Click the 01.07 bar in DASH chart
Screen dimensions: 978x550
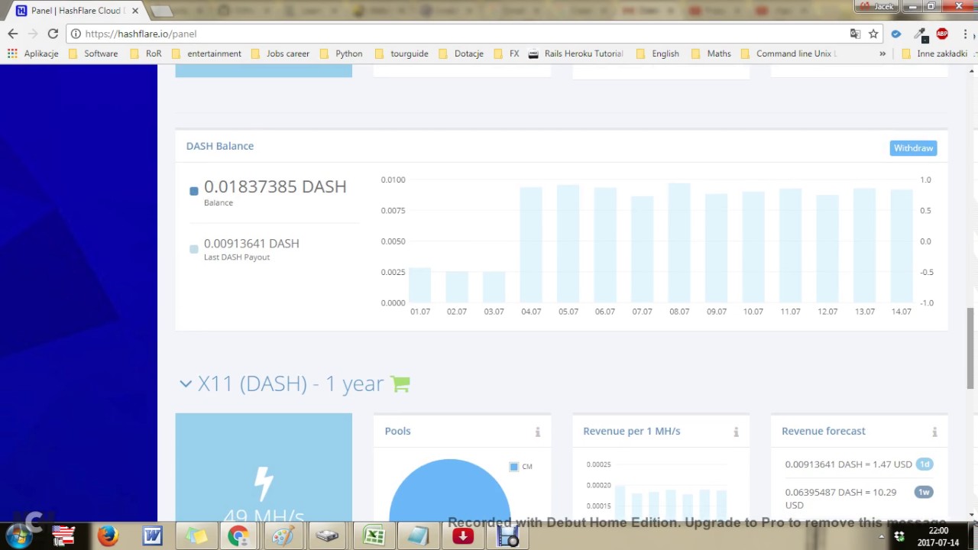[420, 285]
